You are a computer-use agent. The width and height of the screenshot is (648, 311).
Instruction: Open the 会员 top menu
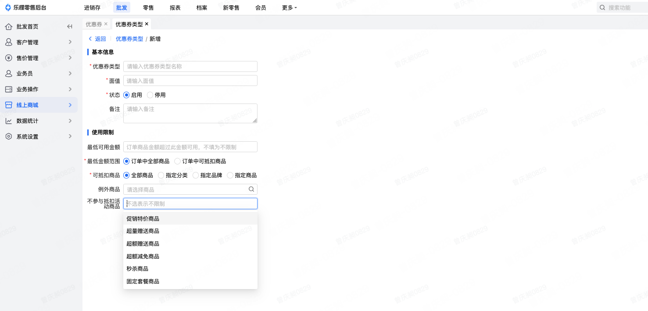click(261, 7)
